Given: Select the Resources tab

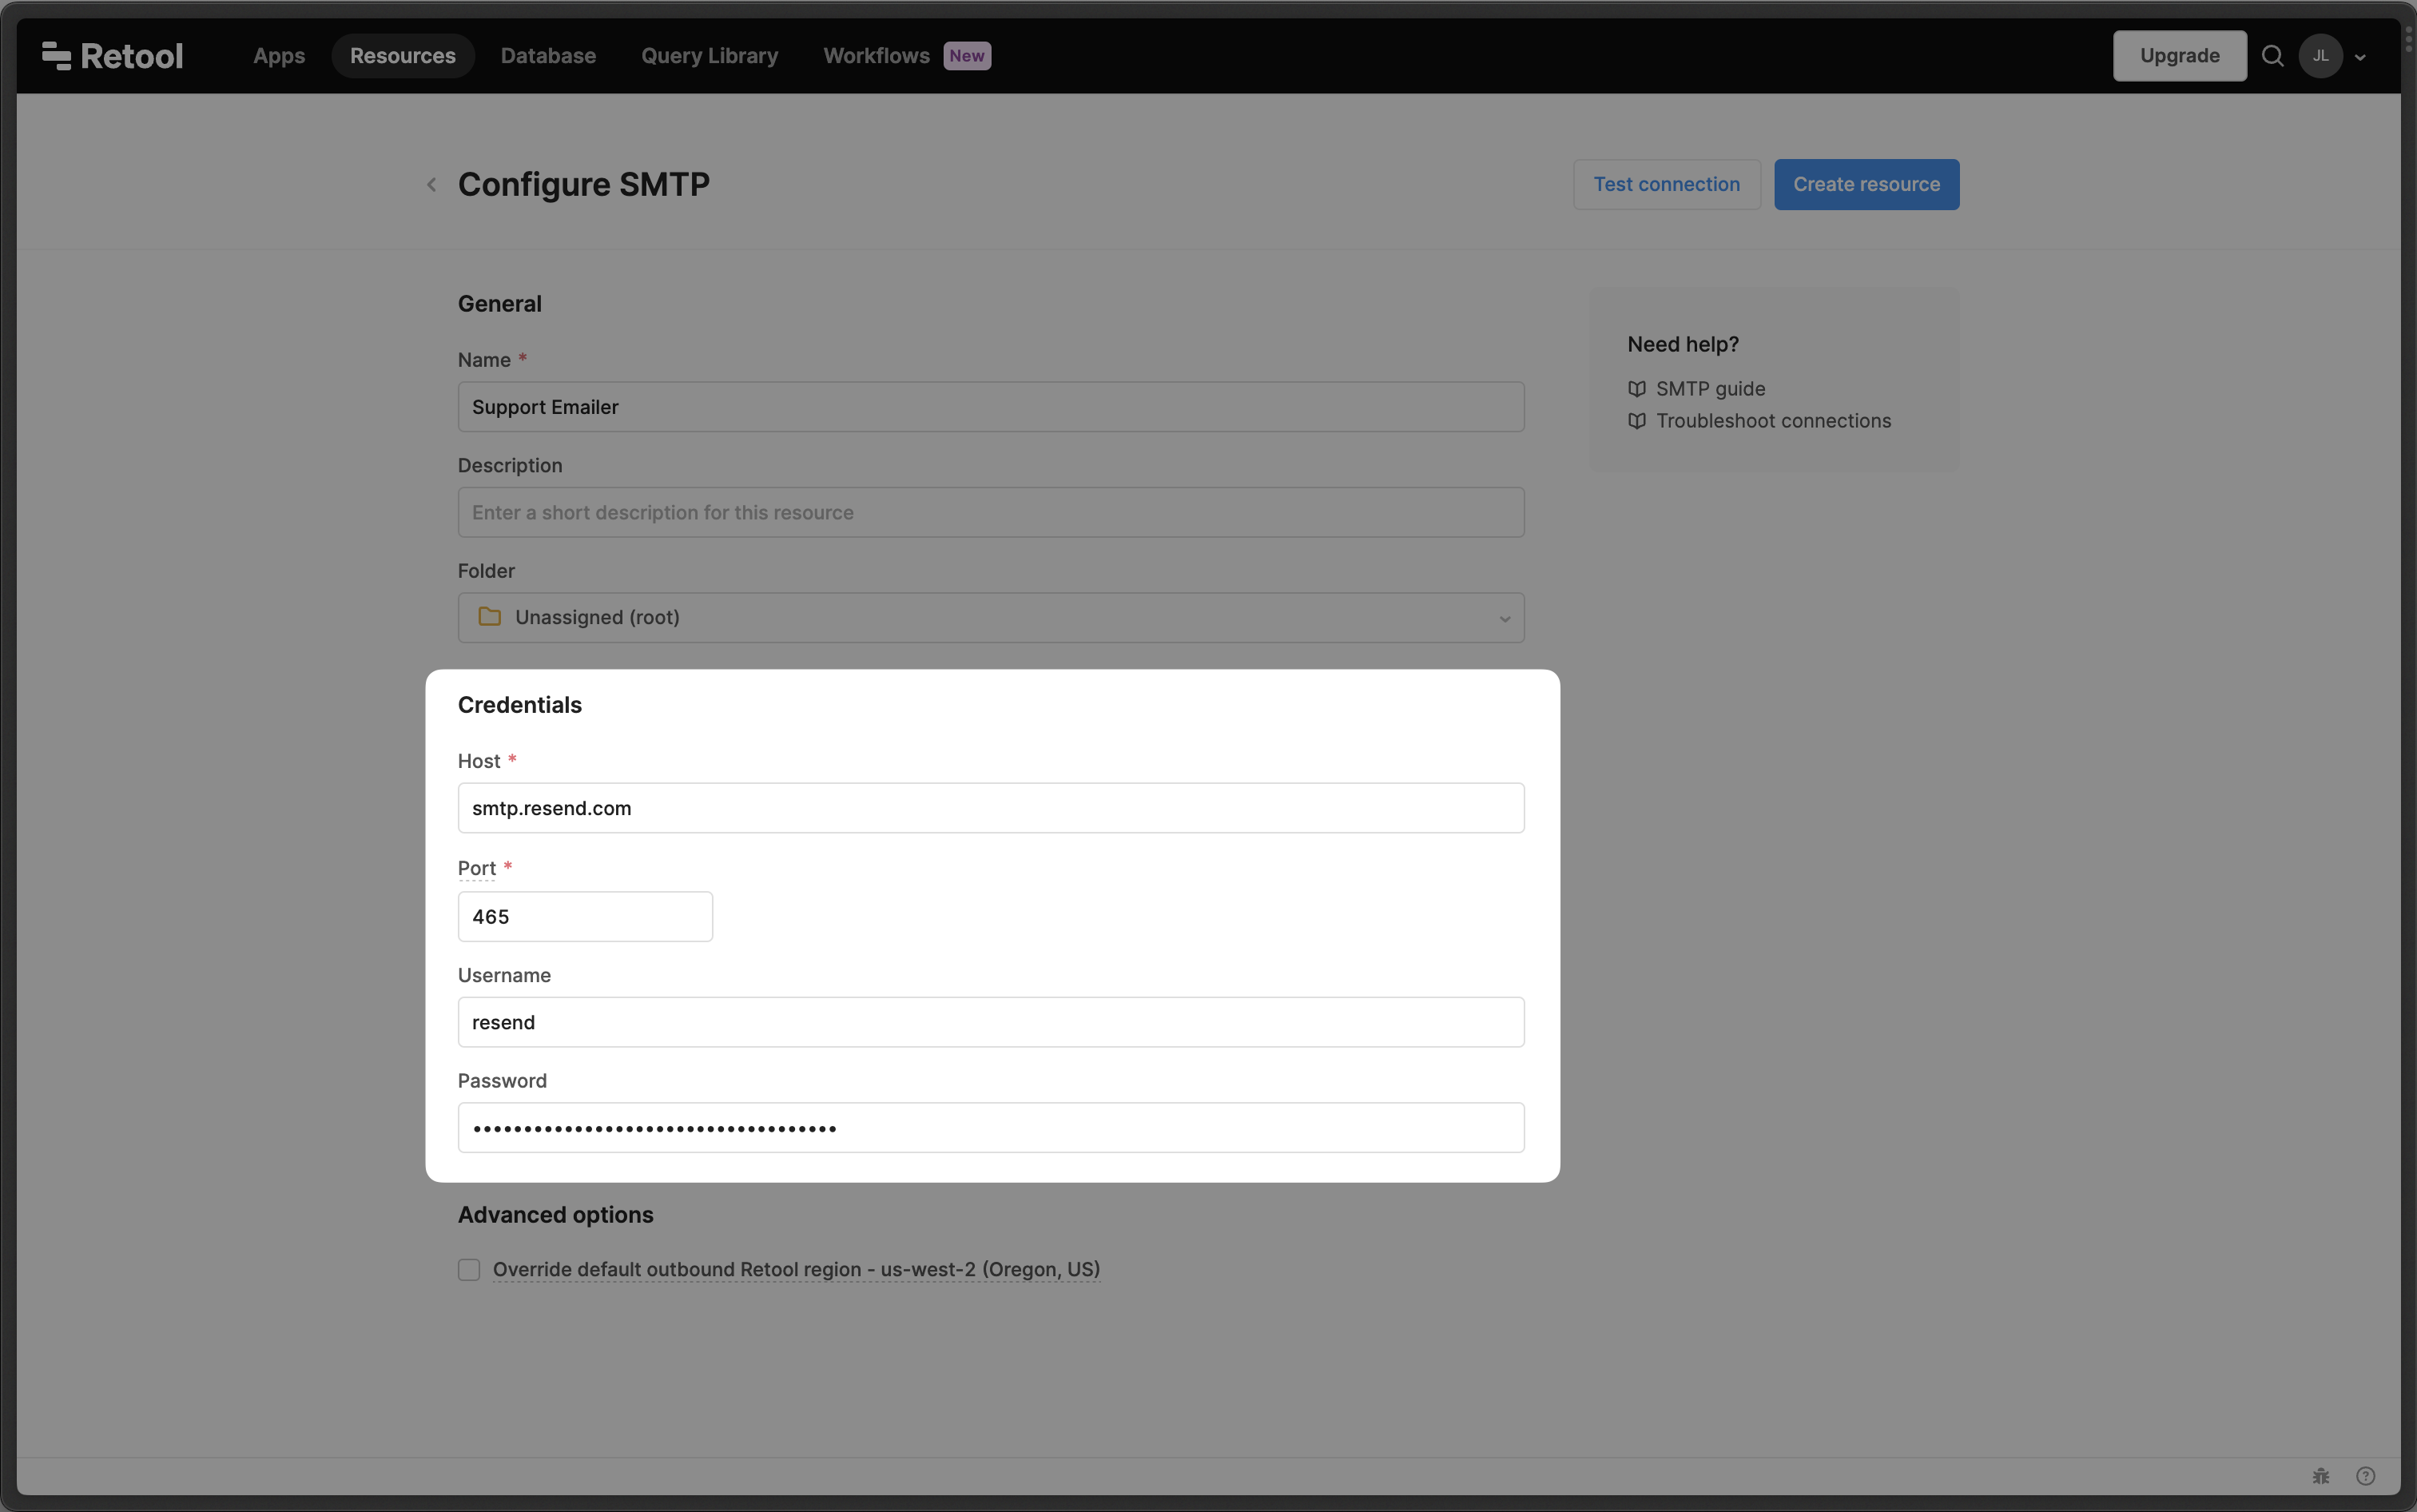Looking at the screenshot, I should 403,56.
